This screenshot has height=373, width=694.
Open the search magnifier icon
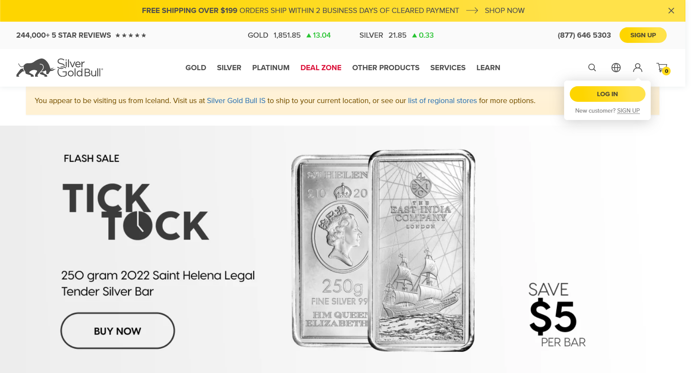point(592,68)
